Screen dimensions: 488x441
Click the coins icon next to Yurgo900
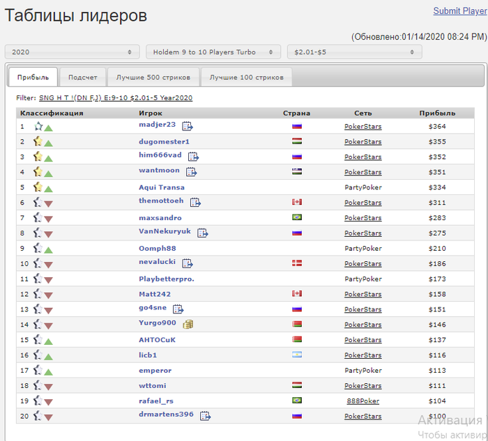coord(188,324)
